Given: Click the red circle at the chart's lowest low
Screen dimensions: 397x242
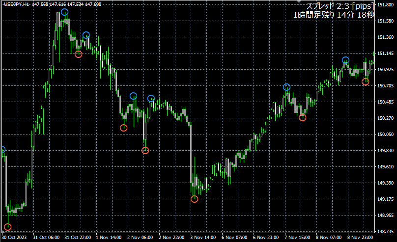Looking at the screenshot, I should 8,227.
